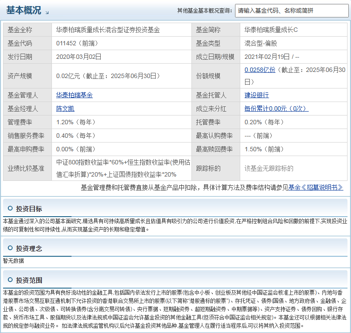Click the small arrow icon beside 基本概况
The width and height of the screenshot is (351, 333).
tap(47, 13)
